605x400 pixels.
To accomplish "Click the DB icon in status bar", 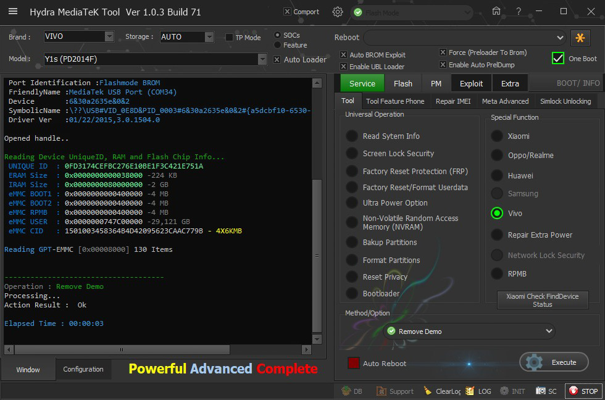I will 352,391.
